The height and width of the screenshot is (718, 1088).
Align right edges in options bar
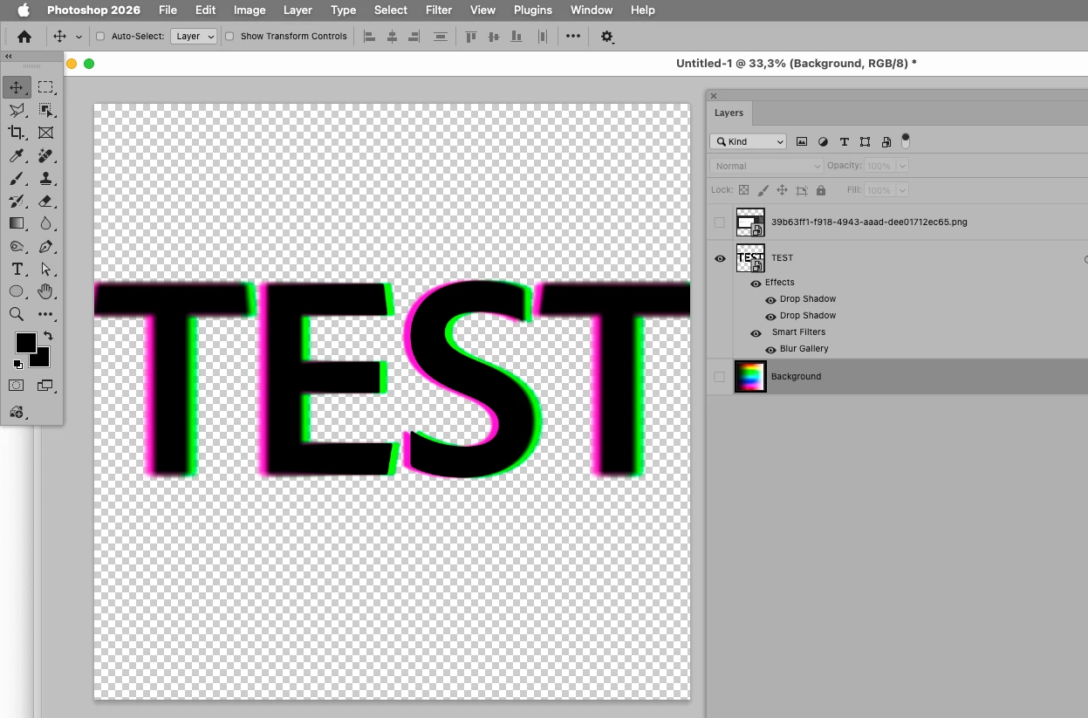click(414, 37)
